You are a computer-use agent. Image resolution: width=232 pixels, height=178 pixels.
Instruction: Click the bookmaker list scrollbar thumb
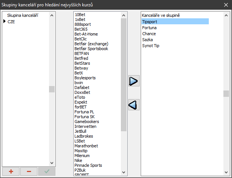click(x=124, y=75)
